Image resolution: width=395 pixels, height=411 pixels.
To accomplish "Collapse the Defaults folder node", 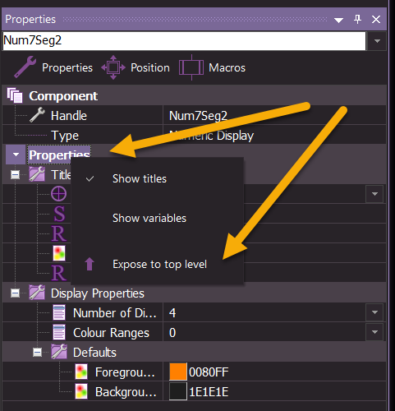I will 37,353.
